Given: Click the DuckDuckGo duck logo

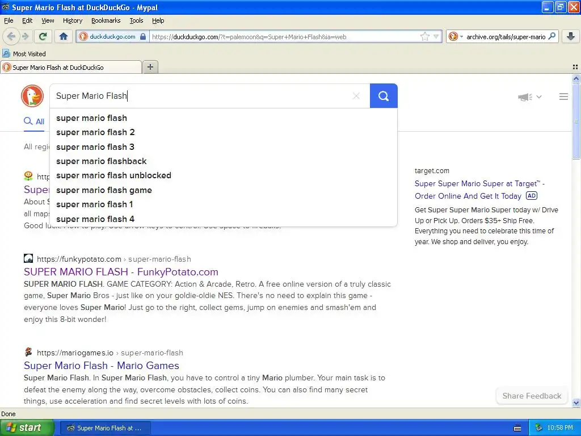Looking at the screenshot, I should click(32, 96).
